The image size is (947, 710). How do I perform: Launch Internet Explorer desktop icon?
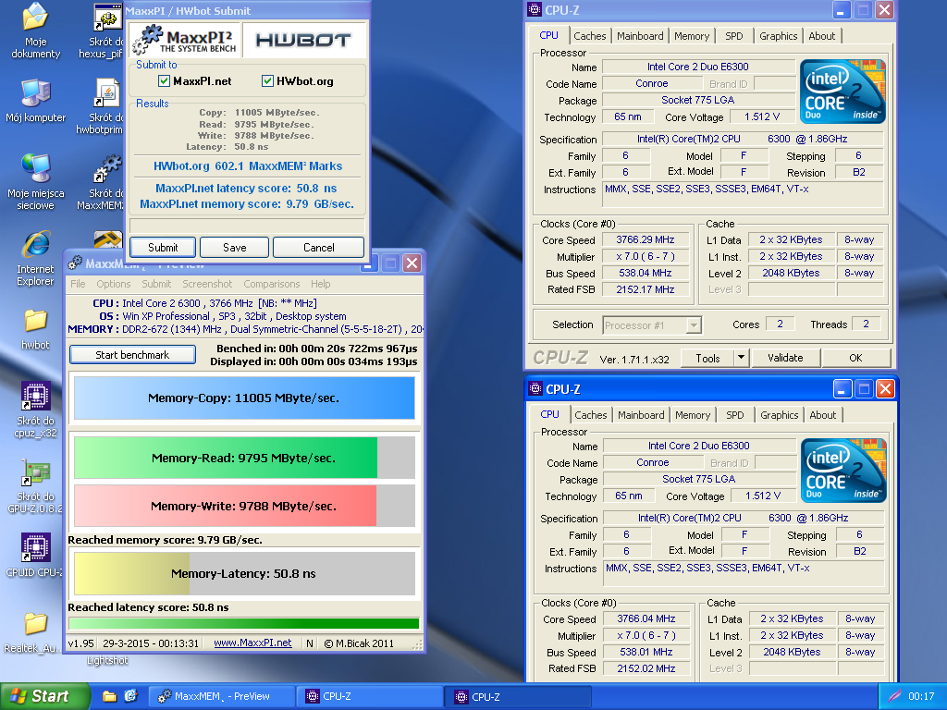coord(35,259)
